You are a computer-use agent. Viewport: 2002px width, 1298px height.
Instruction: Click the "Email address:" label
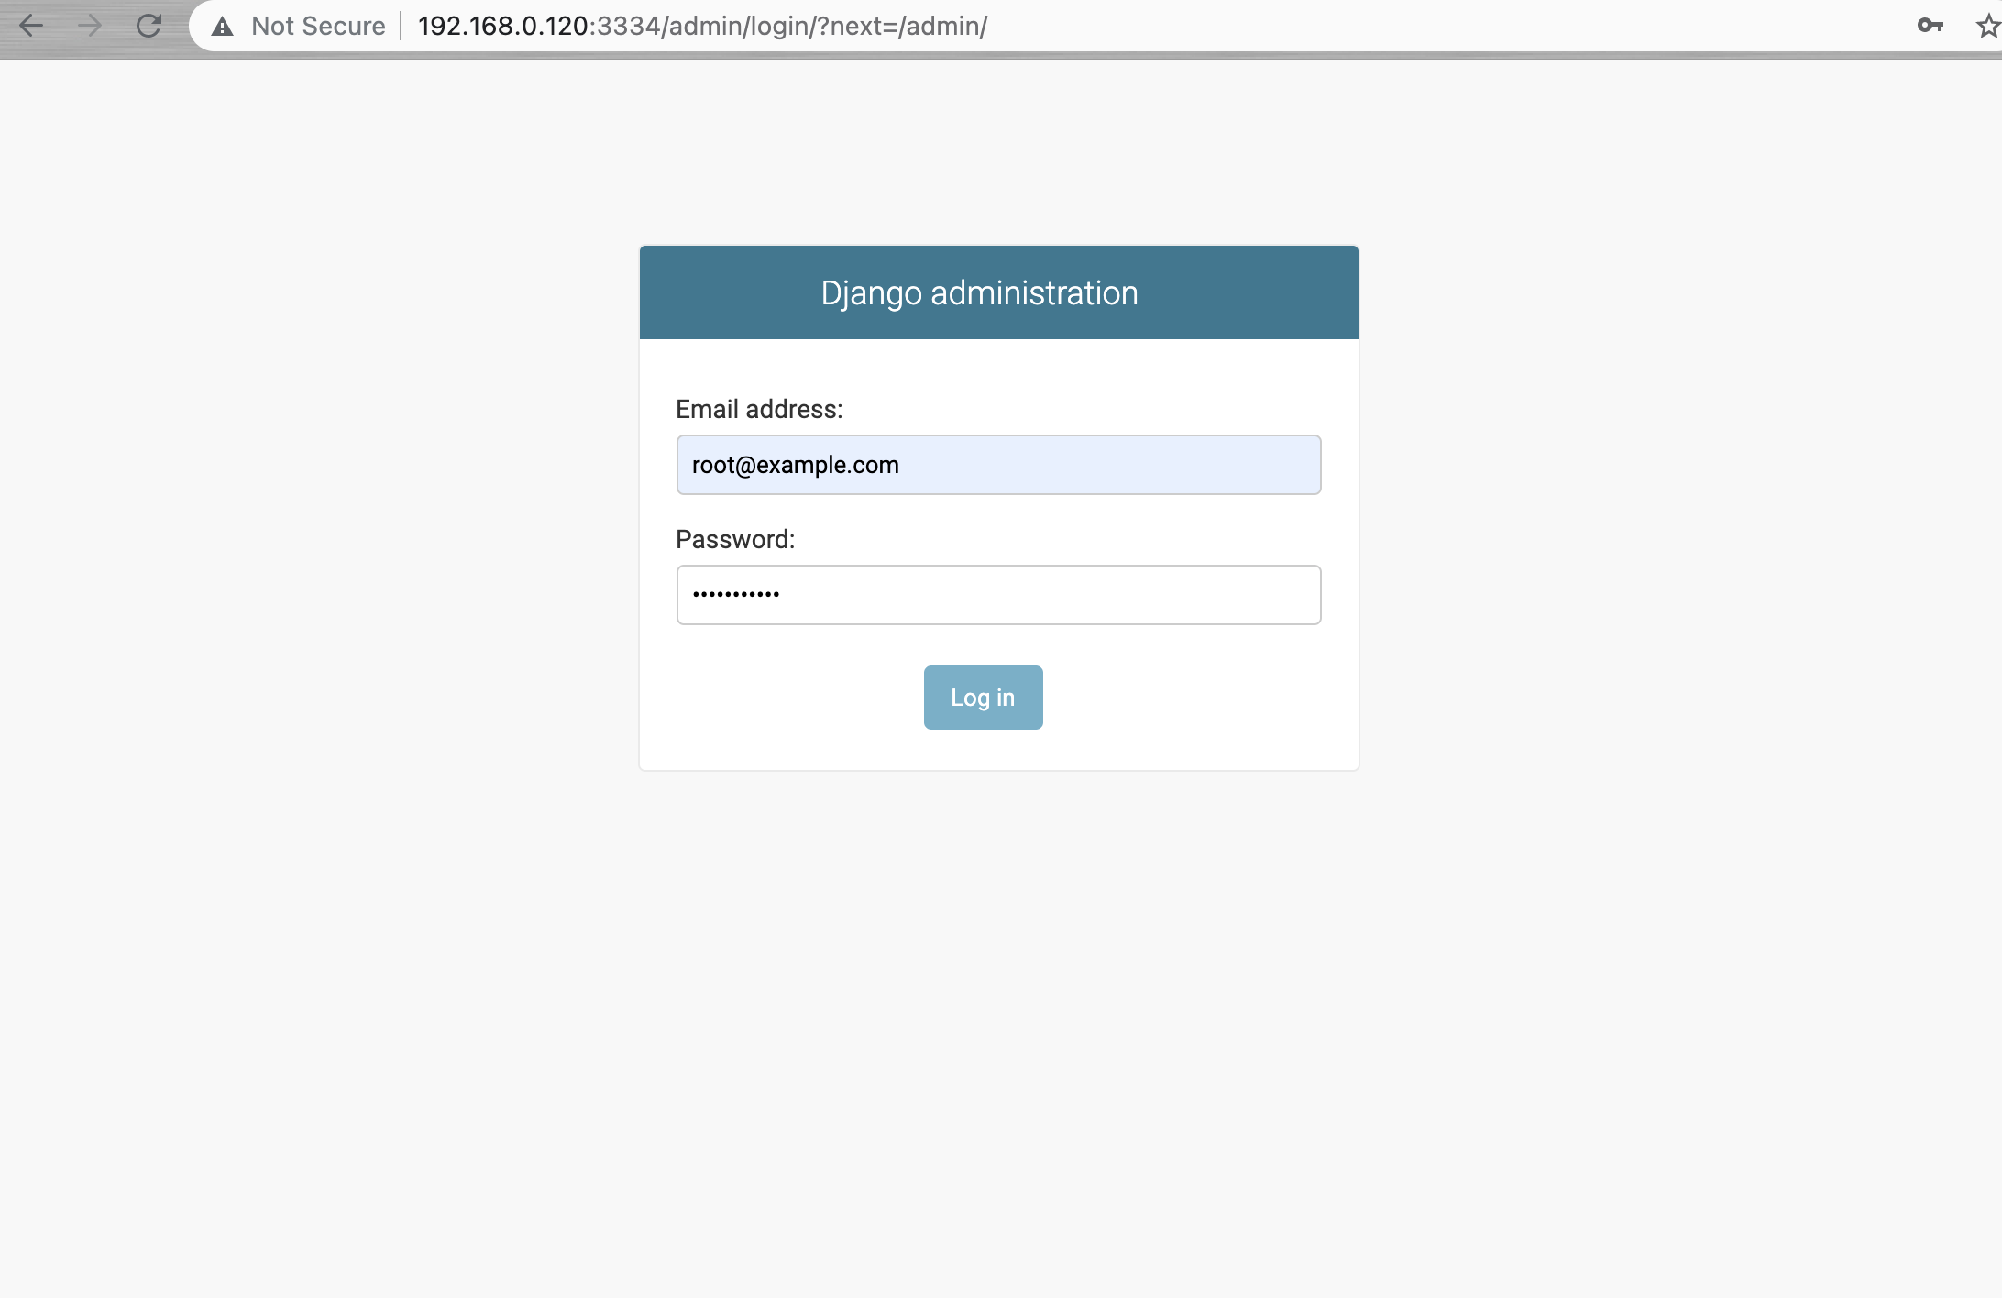759,409
